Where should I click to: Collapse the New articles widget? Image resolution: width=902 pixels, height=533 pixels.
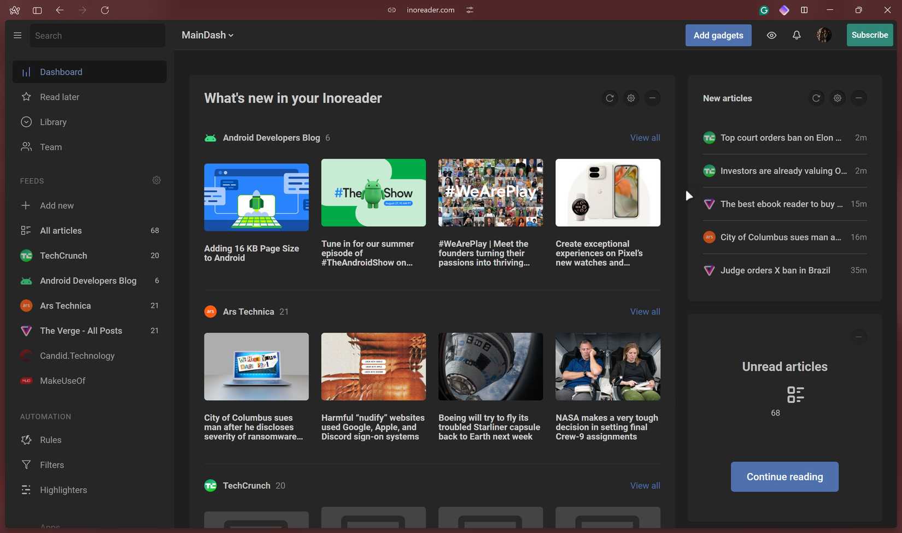(859, 98)
